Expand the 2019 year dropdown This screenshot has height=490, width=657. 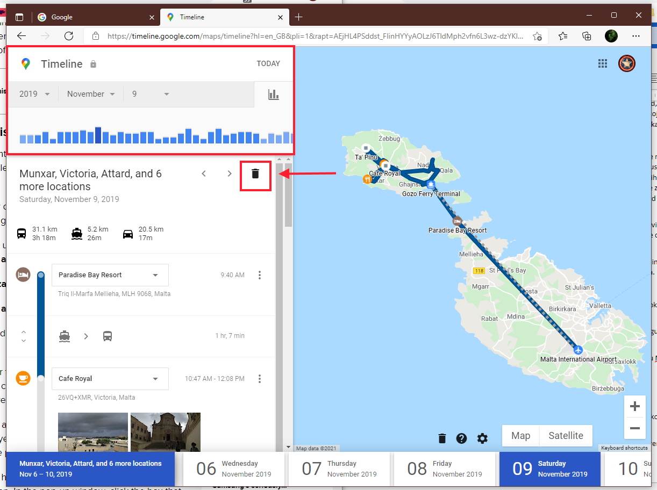tap(35, 94)
